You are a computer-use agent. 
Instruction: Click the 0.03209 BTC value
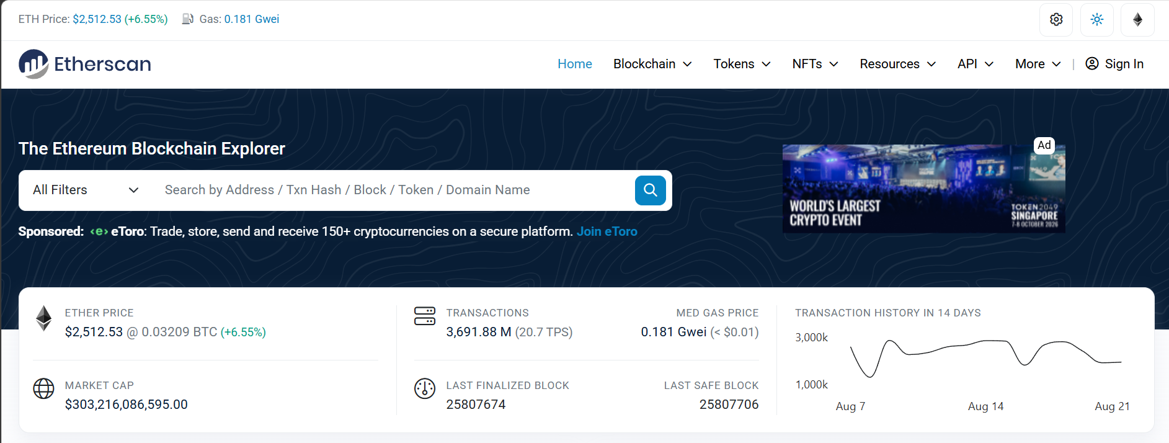(179, 332)
